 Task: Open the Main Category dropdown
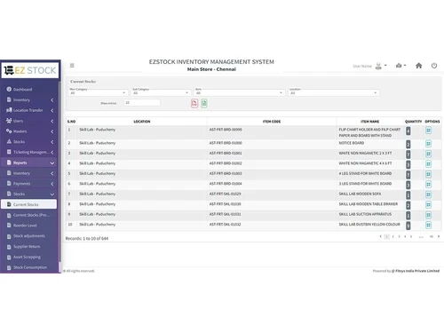(x=98, y=92)
